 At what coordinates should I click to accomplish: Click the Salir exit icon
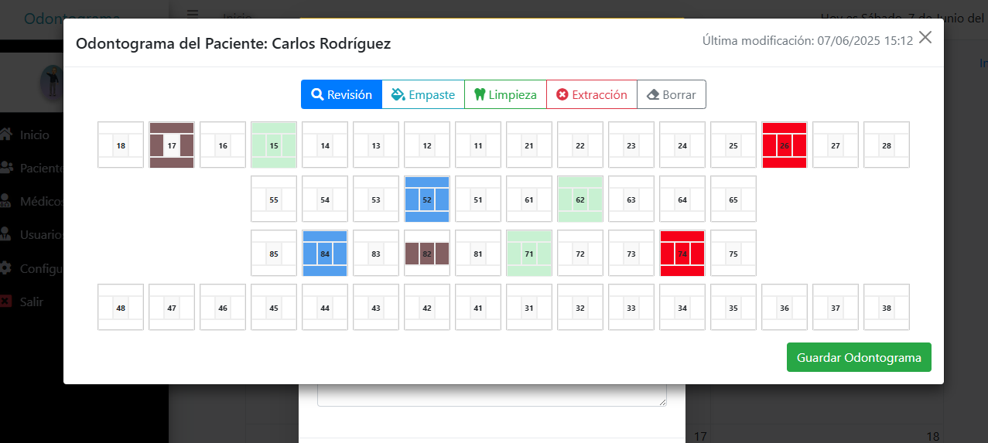[6, 302]
